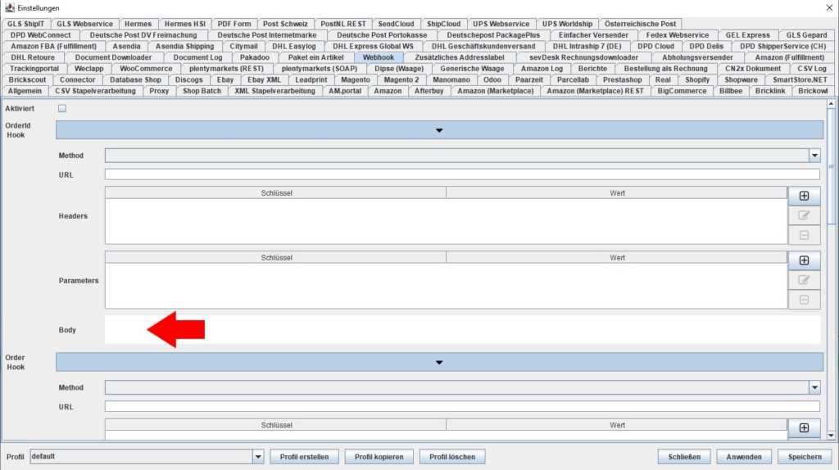The image size is (839, 470).
Task: Open the DHL Easylog tab
Action: tap(294, 46)
